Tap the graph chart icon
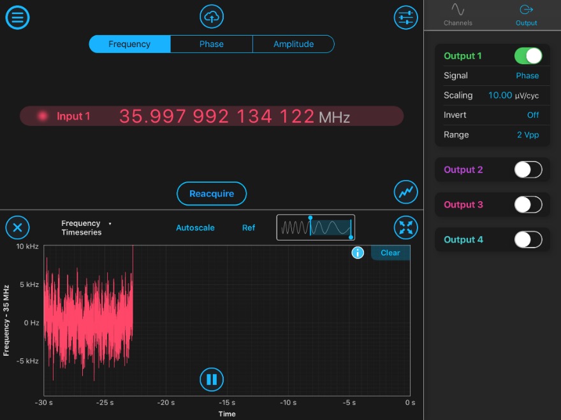The width and height of the screenshot is (561, 420). point(405,192)
